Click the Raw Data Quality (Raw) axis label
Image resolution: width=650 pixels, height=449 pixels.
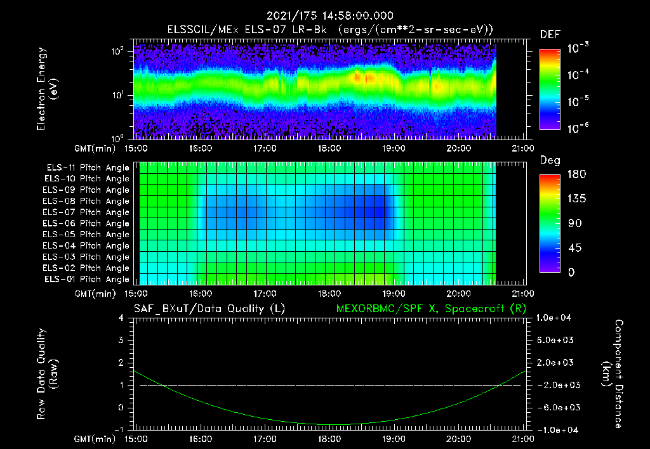point(47,374)
